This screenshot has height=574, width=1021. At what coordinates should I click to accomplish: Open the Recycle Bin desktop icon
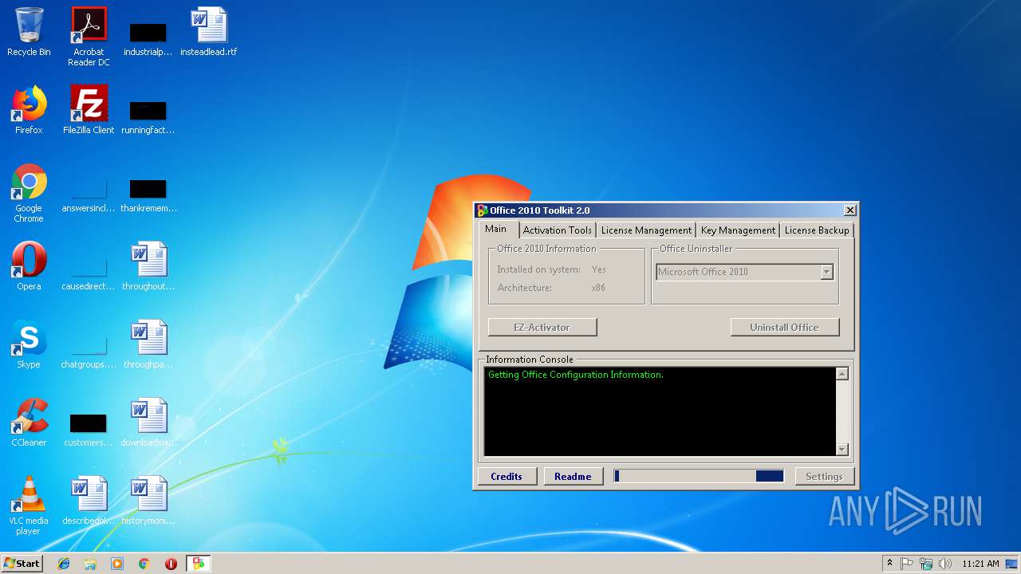[29, 33]
